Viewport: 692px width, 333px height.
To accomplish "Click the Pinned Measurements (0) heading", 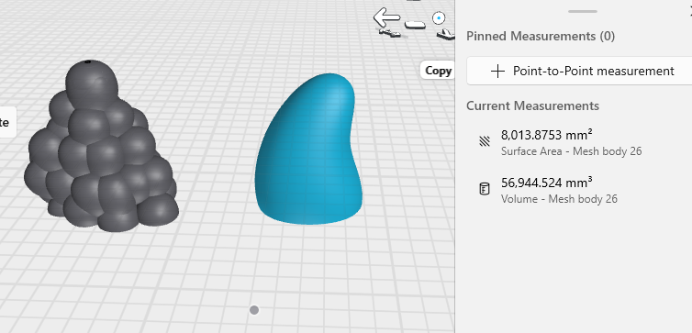I will pyautogui.click(x=541, y=36).
